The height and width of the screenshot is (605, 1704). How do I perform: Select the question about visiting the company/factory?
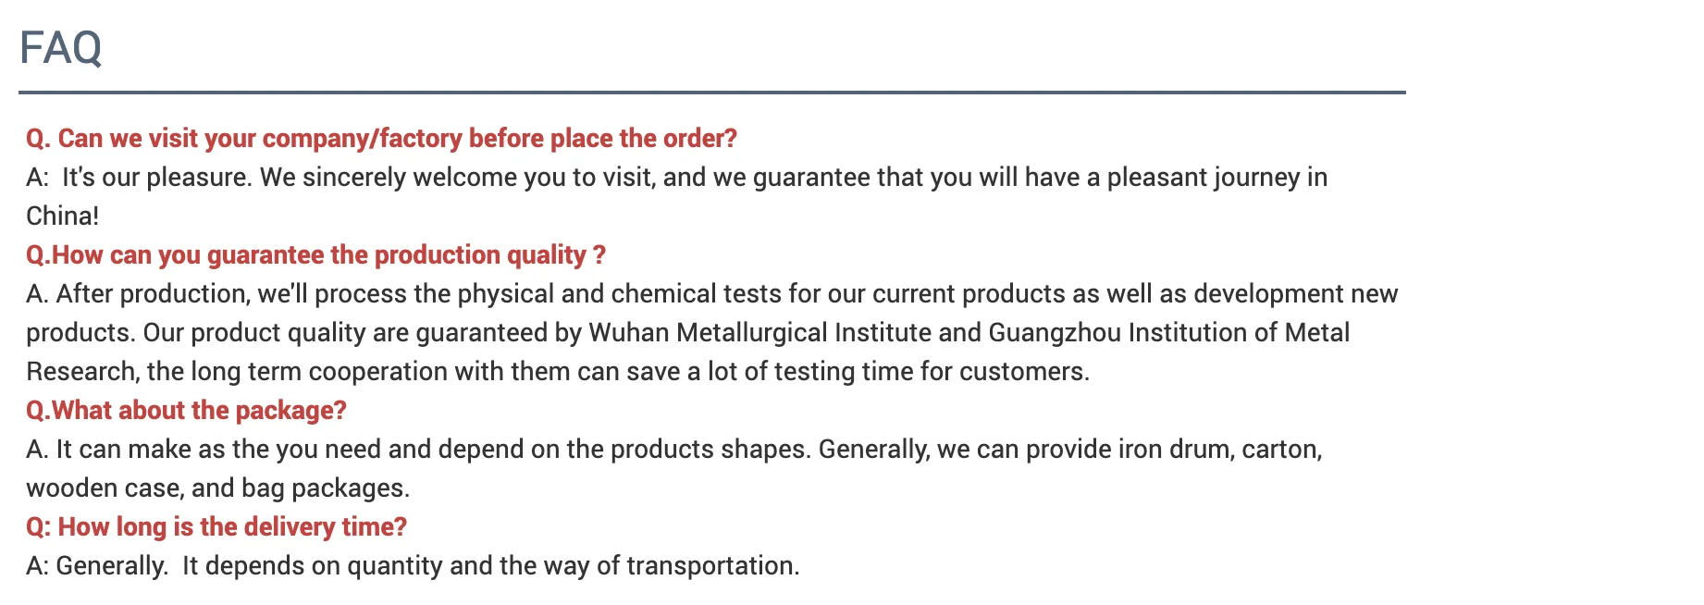(x=381, y=139)
